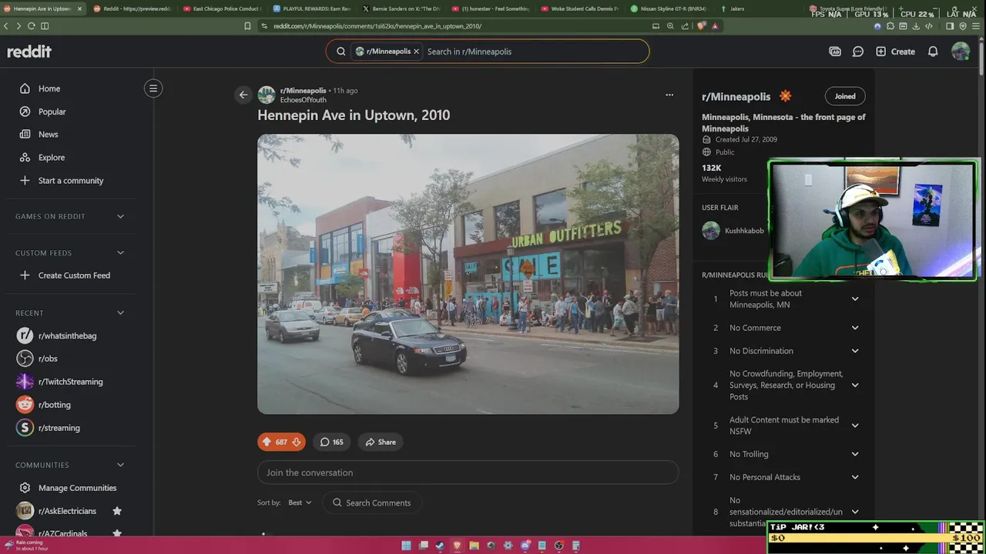
Task: Open Discord from the taskbar
Action: point(525,546)
